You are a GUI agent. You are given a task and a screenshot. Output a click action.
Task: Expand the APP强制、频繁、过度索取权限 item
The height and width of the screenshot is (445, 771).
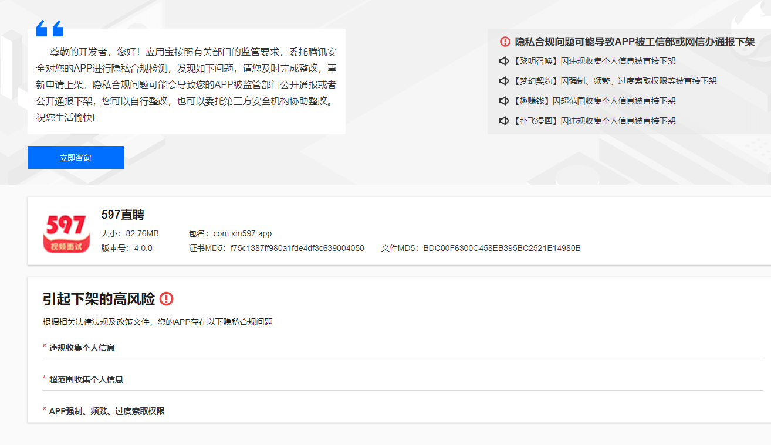(x=403, y=411)
